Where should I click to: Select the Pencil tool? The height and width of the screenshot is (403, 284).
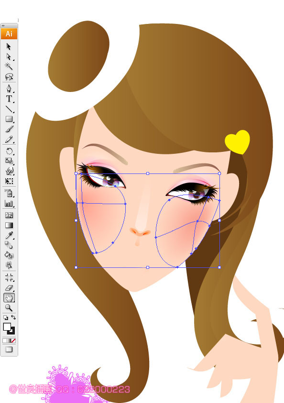(9, 139)
